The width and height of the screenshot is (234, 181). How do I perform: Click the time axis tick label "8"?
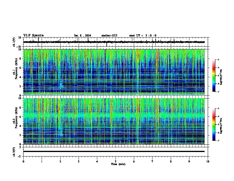[171, 161]
